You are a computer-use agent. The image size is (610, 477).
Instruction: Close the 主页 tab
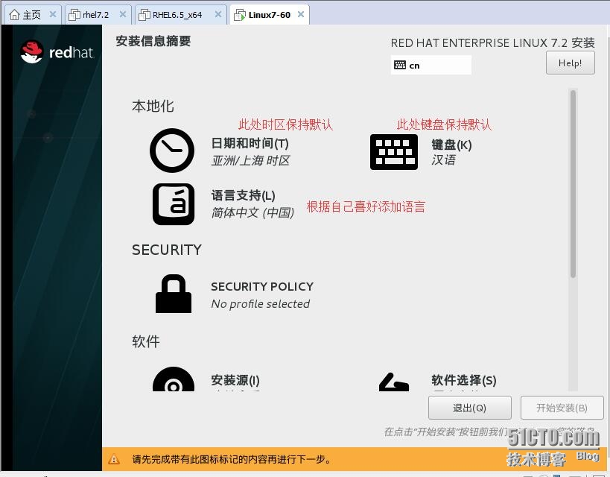53,14
